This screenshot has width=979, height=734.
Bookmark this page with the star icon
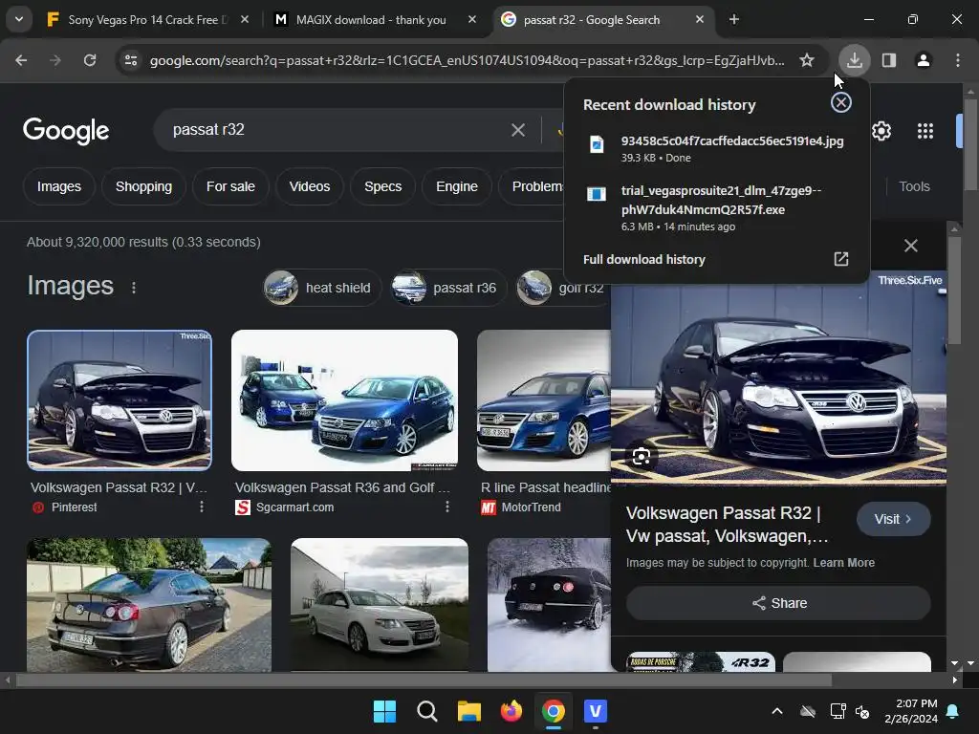(807, 60)
